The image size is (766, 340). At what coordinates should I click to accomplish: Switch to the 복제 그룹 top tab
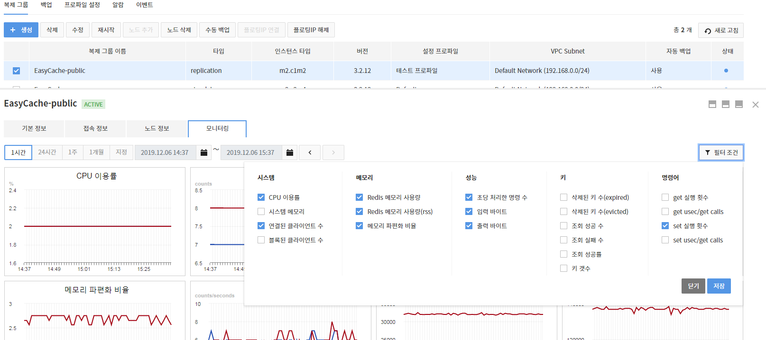[x=16, y=5]
